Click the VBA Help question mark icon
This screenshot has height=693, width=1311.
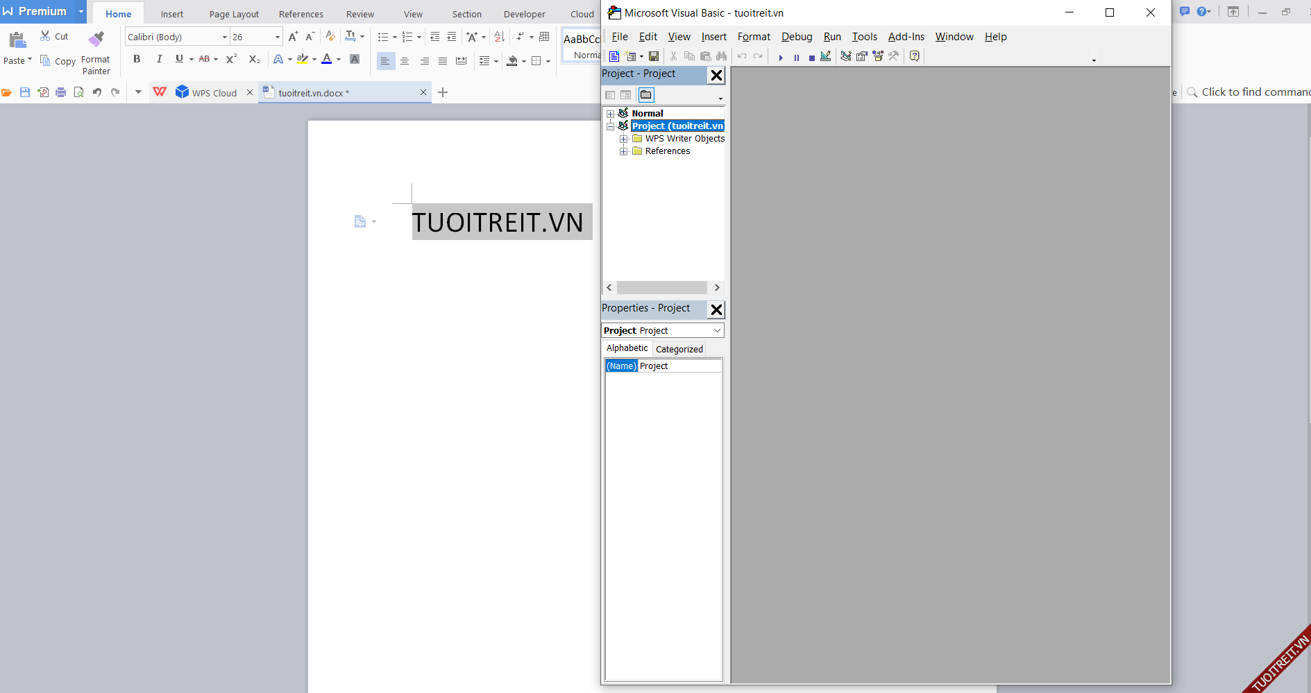(915, 56)
